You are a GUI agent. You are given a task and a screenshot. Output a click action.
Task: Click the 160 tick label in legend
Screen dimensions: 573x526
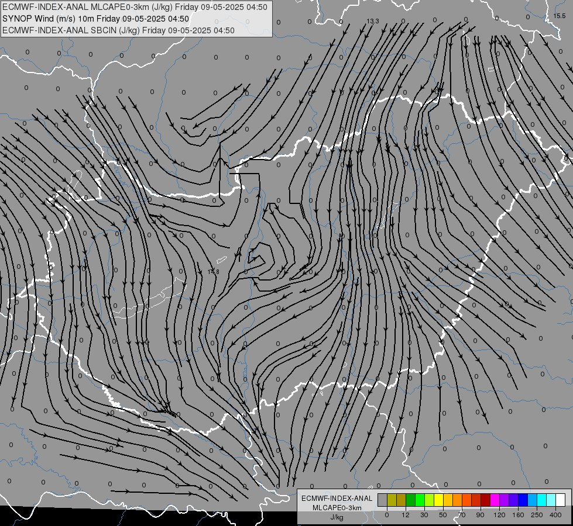pyautogui.click(x=518, y=515)
